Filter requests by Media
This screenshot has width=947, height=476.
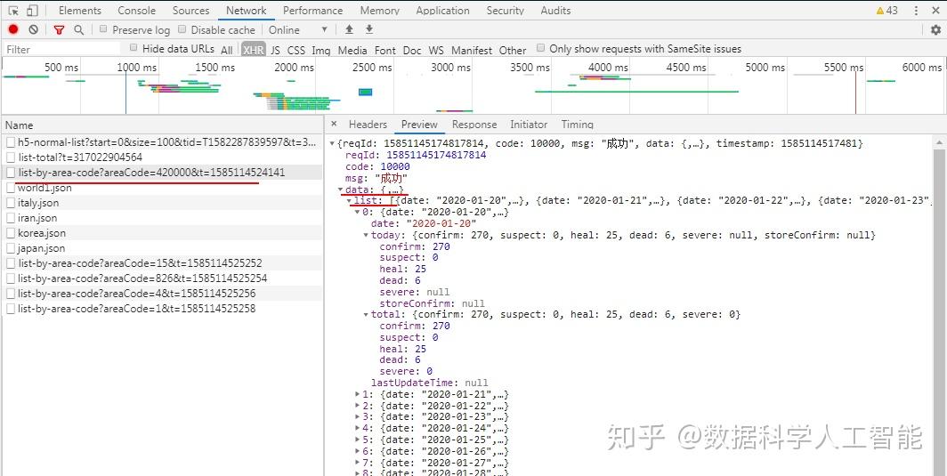click(352, 50)
